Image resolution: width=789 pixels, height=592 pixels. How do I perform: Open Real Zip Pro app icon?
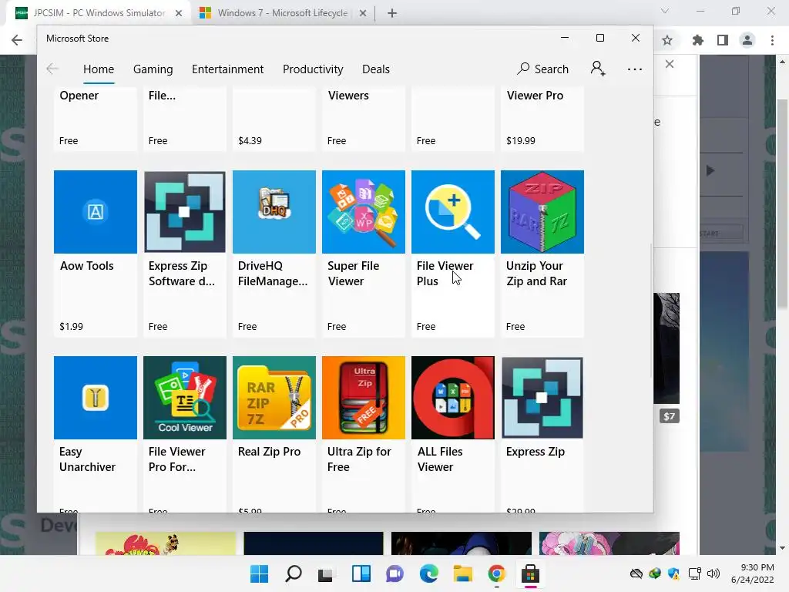coord(274,398)
